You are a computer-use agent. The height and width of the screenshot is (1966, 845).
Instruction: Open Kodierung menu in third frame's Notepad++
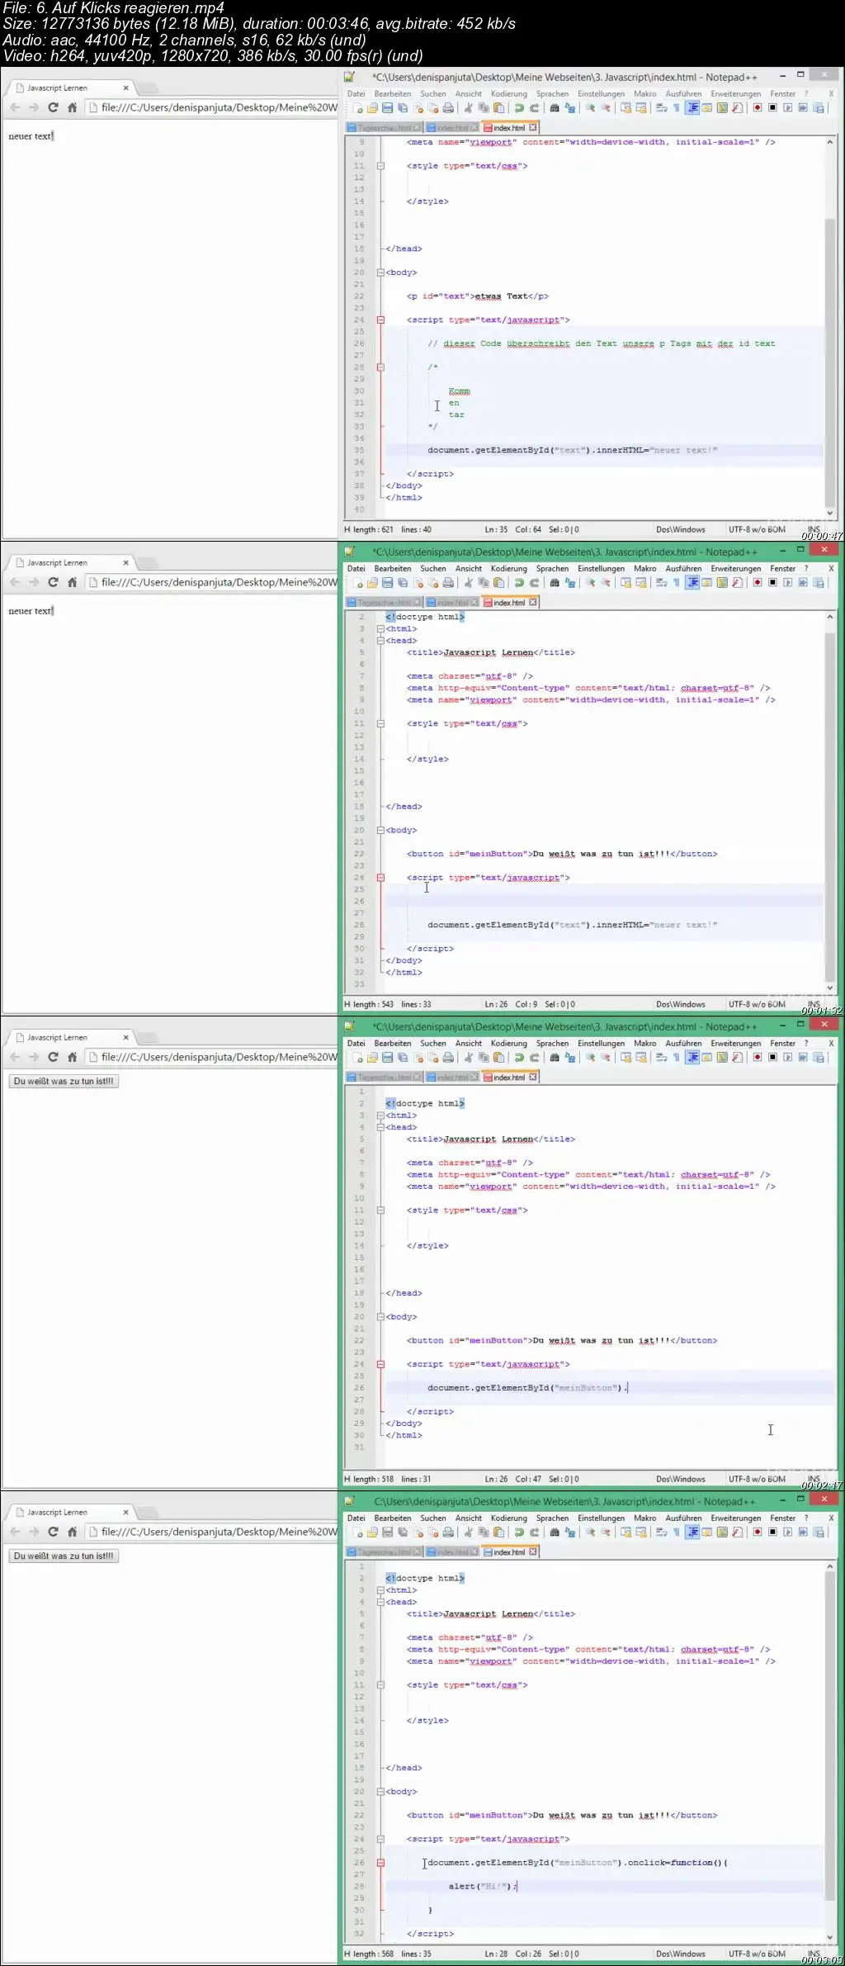[x=509, y=1044]
